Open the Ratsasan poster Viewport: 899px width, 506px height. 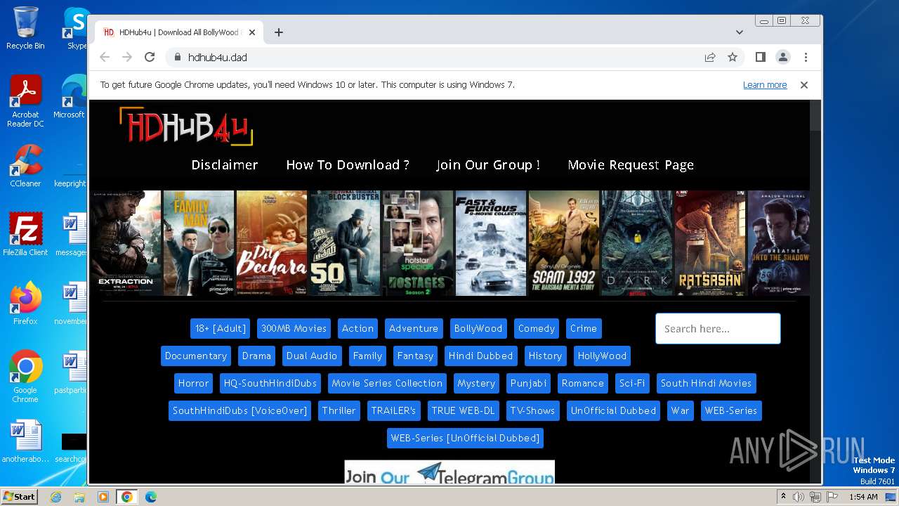click(710, 243)
